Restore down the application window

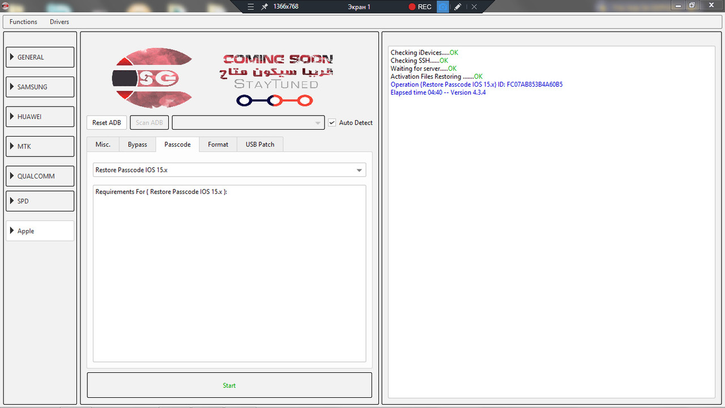(692, 5)
